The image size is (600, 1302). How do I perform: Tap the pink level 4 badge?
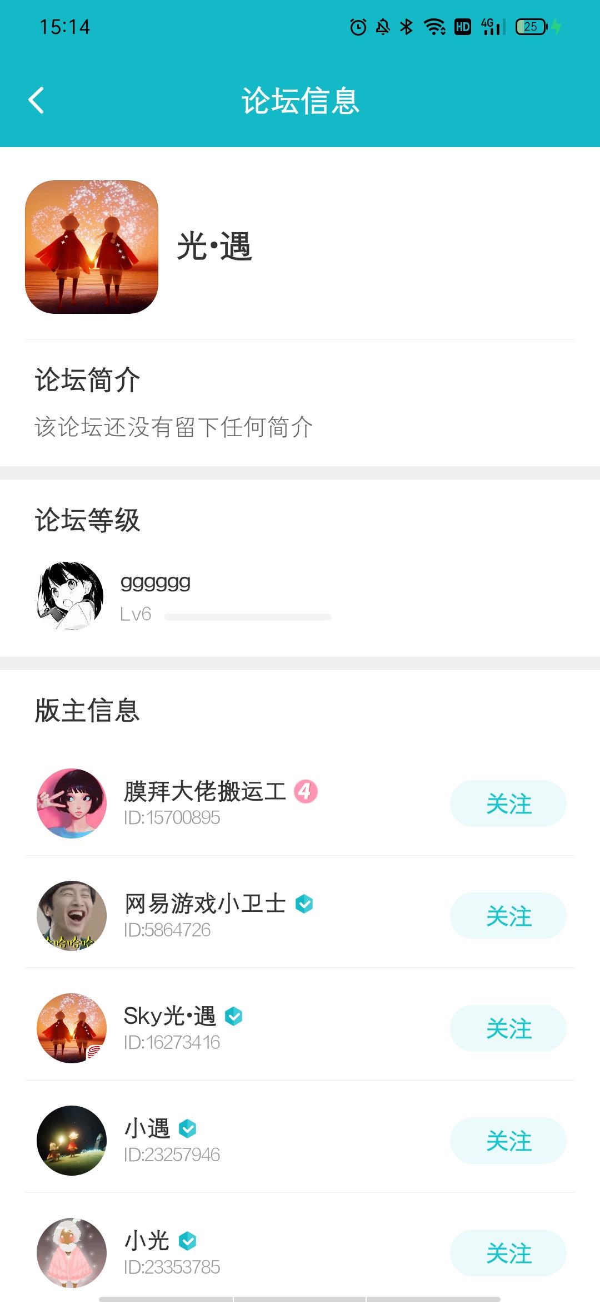click(x=306, y=791)
